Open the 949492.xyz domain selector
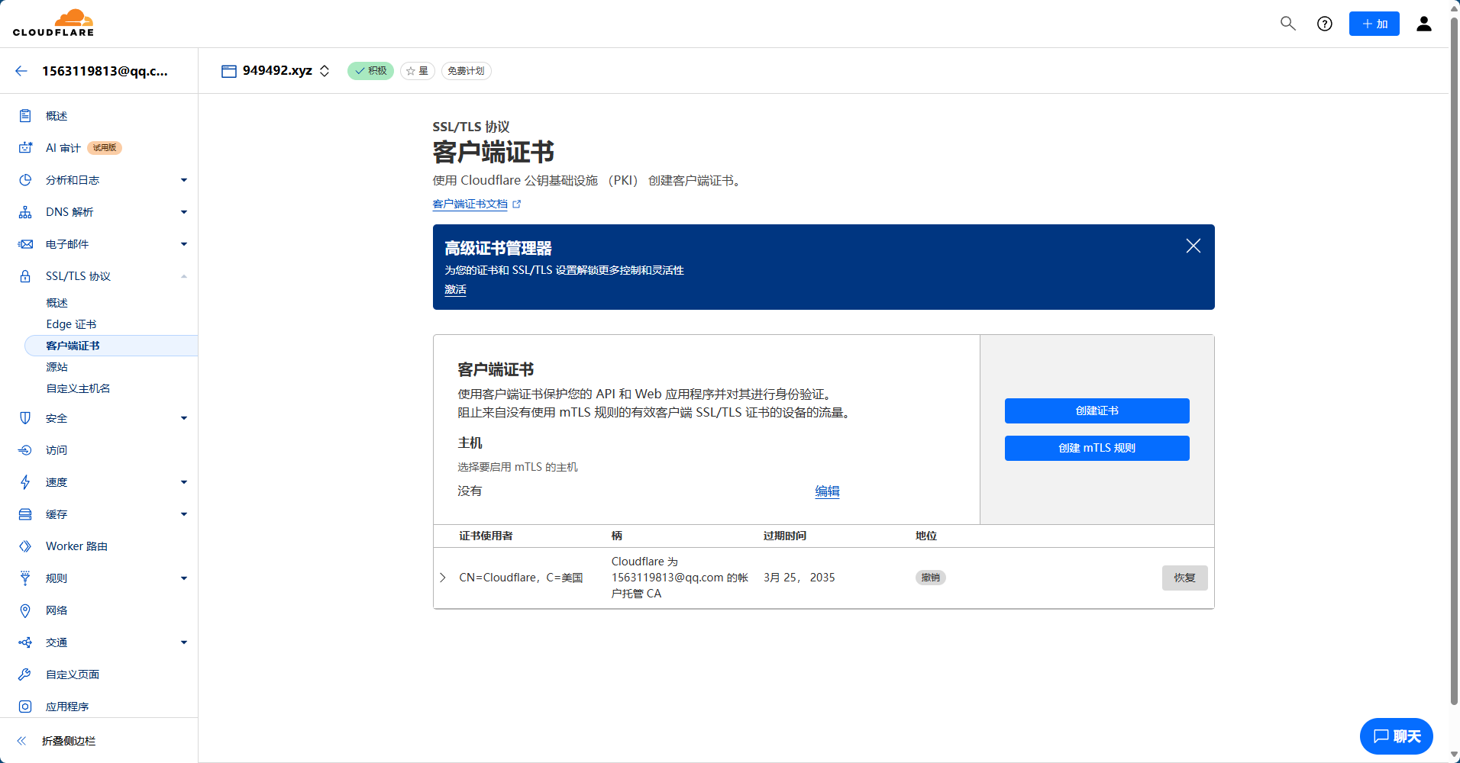 click(x=276, y=71)
